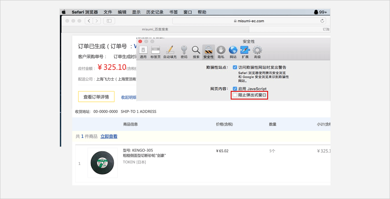Open the 标签页 (Tabs) preferences pane

pyautogui.click(x=155, y=51)
